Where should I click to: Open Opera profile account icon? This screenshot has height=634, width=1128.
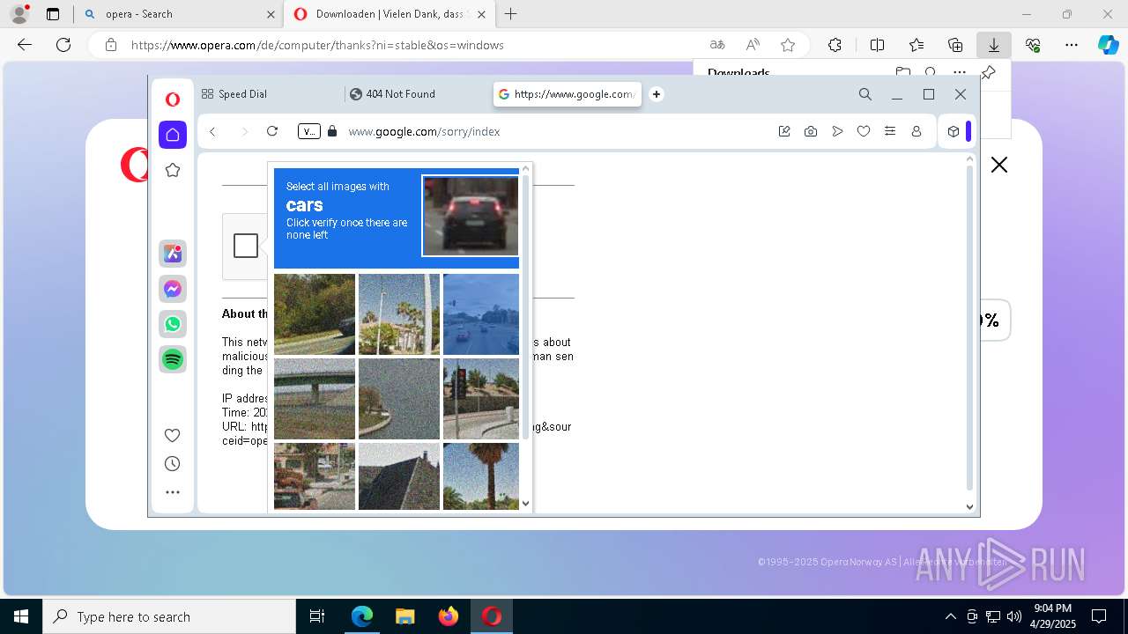click(916, 131)
